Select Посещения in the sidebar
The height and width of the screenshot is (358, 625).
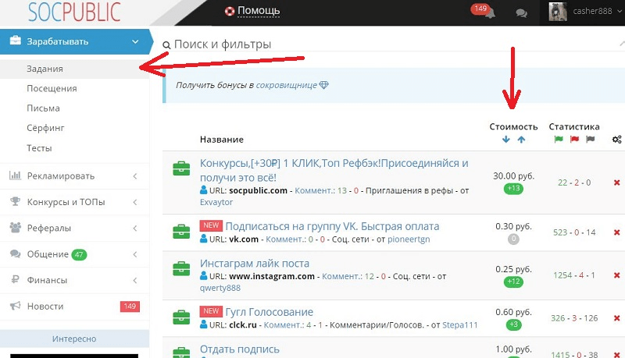click(x=52, y=88)
